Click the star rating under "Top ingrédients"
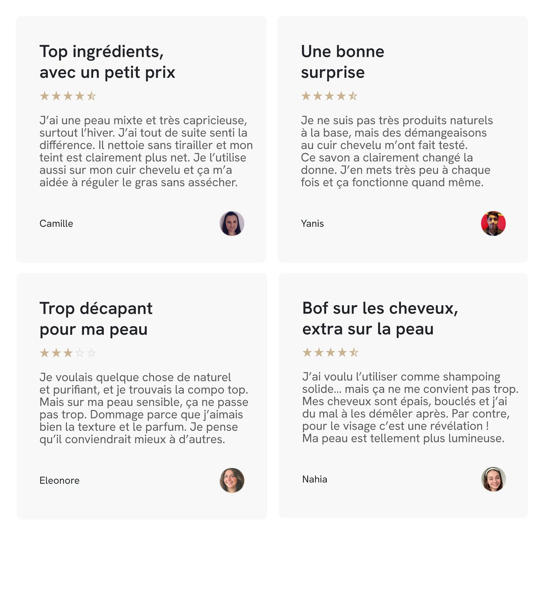Image resolution: width=544 pixels, height=592 pixels. 68,96
